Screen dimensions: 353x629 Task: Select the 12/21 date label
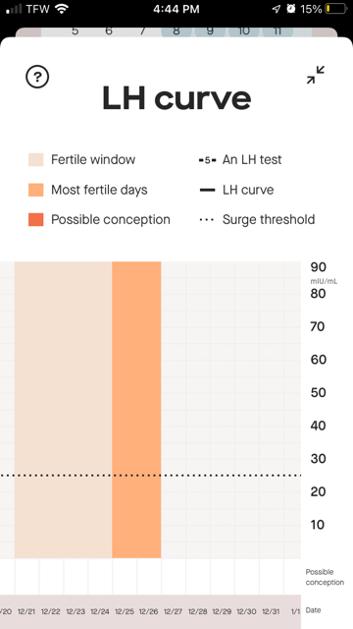point(26,611)
